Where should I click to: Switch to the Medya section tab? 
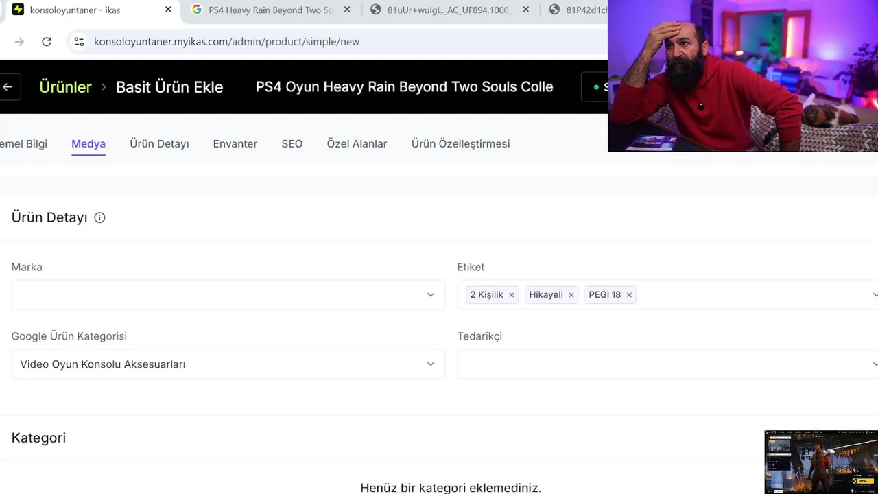point(88,143)
